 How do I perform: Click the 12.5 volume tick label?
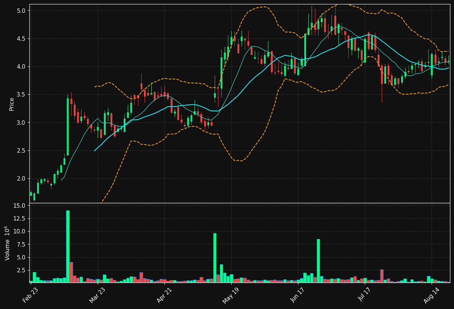[20, 218]
